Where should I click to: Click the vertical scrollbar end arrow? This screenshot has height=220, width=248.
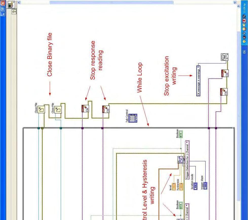239,6
